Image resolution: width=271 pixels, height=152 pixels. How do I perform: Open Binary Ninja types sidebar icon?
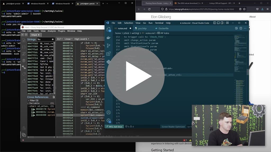point(24,47)
